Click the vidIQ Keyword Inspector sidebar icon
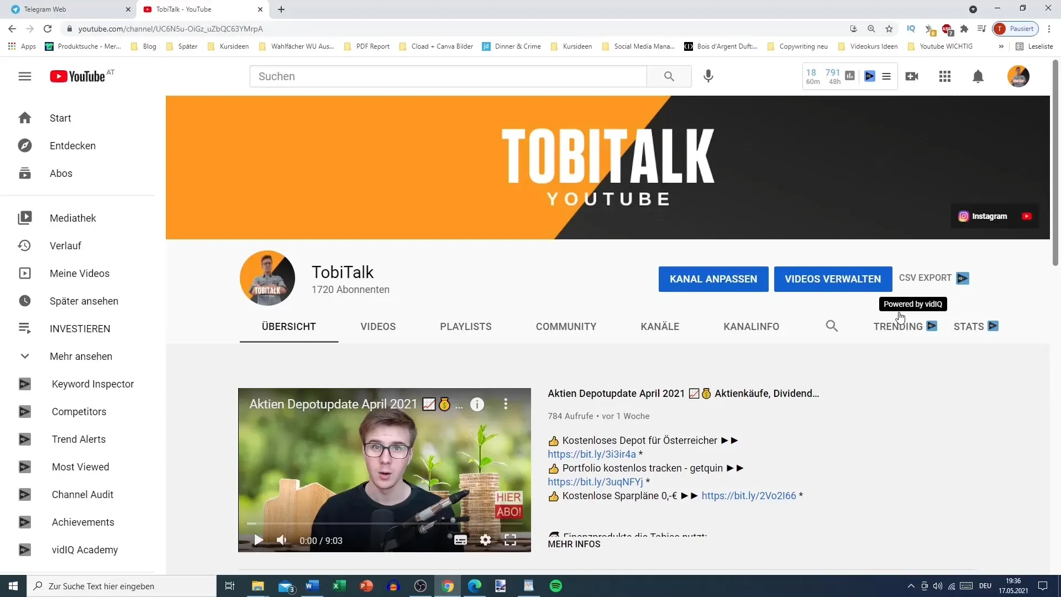This screenshot has height=597, width=1061. click(x=25, y=384)
